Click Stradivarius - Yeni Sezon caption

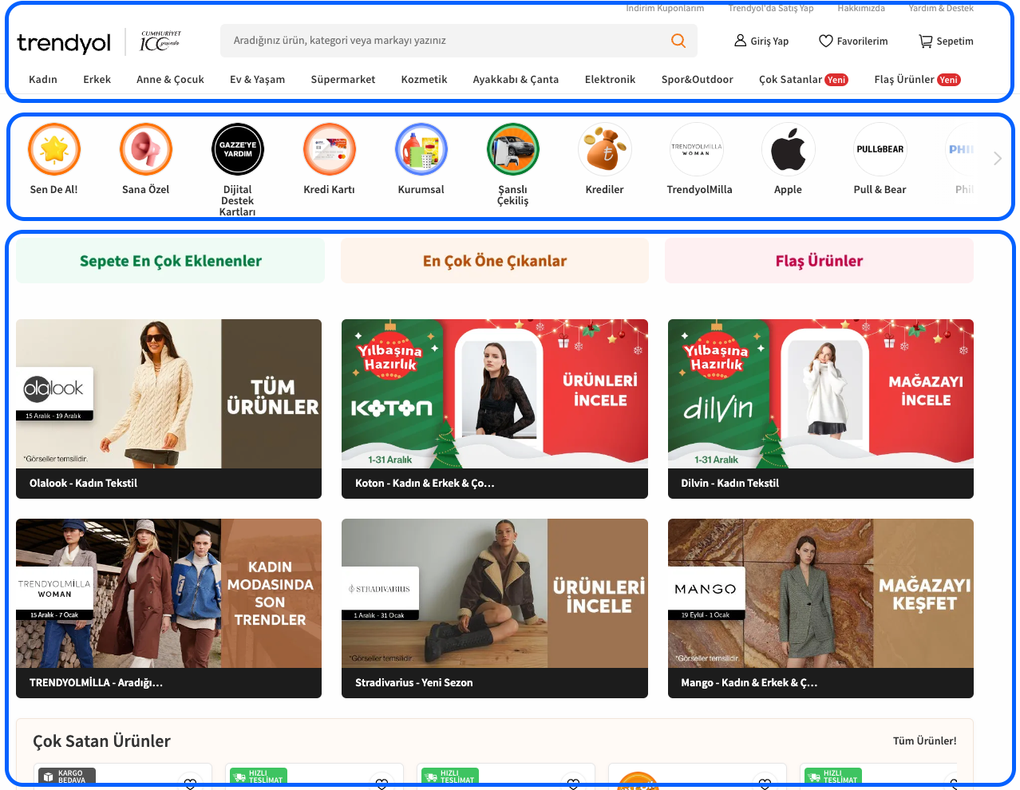[x=413, y=683]
